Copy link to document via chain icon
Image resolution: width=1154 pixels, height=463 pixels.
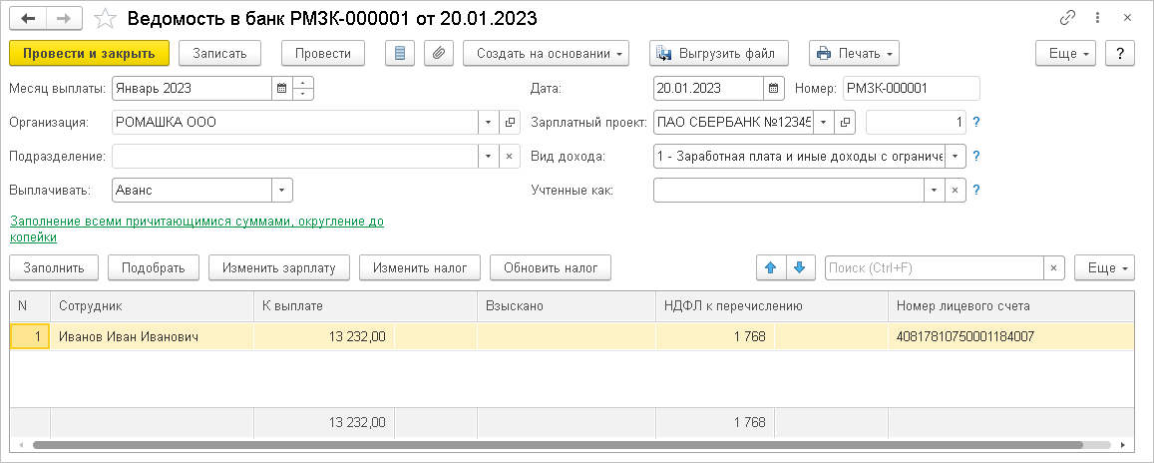[x=1067, y=18]
